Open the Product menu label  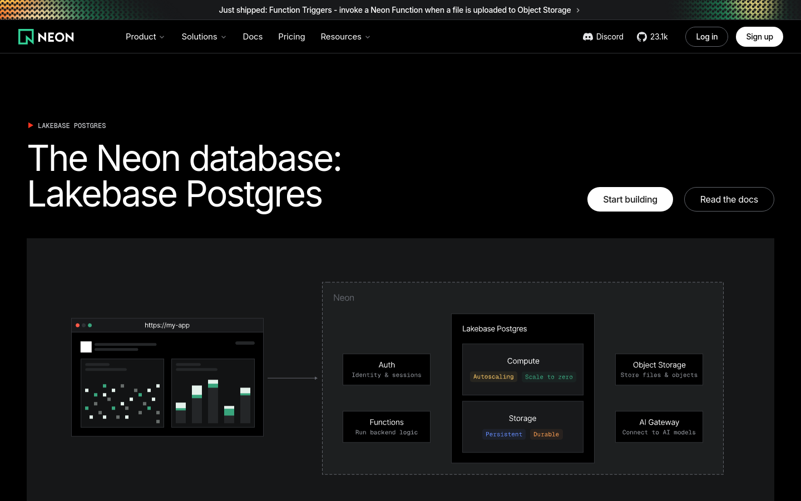tap(141, 37)
